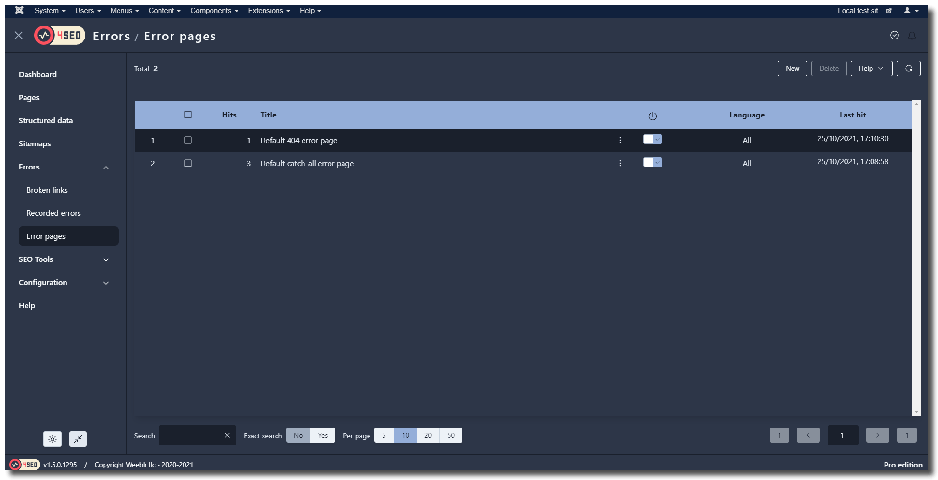Jump to the last page button
This screenshot has height=480, width=938.
click(x=907, y=435)
